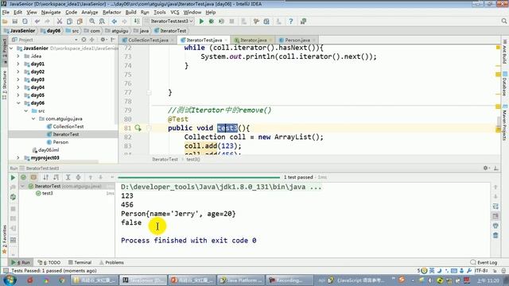The width and height of the screenshot is (509, 286).
Task: Toggle the Structure tool window strip
Action: tap(4, 85)
